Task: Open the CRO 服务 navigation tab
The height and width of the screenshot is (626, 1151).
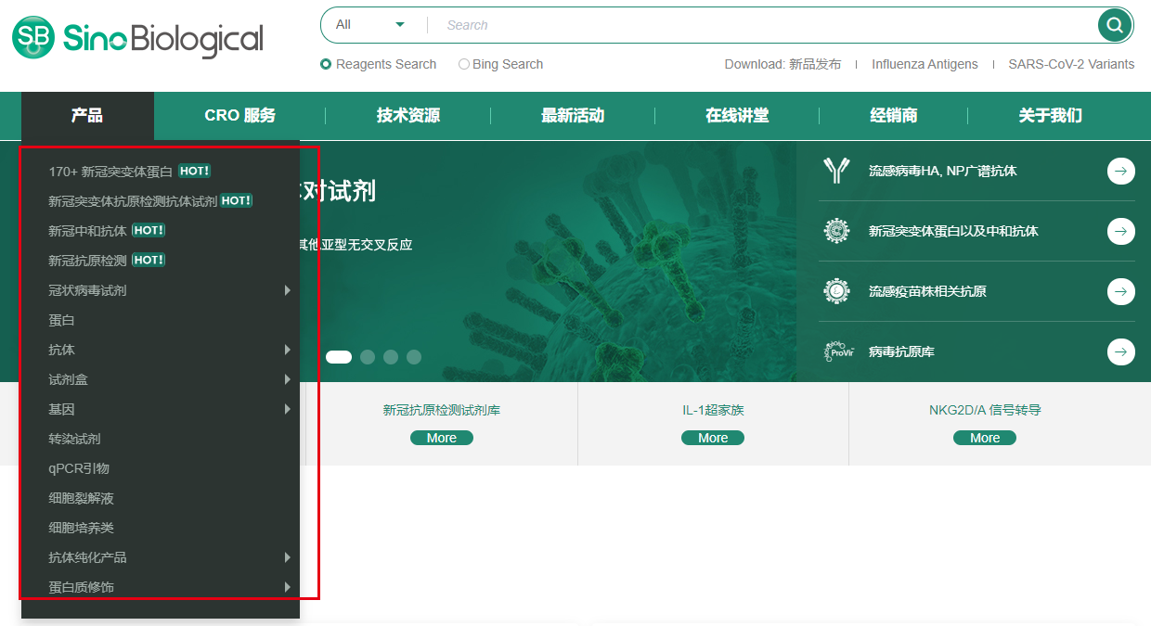Action: pyautogui.click(x=240, y=116)
